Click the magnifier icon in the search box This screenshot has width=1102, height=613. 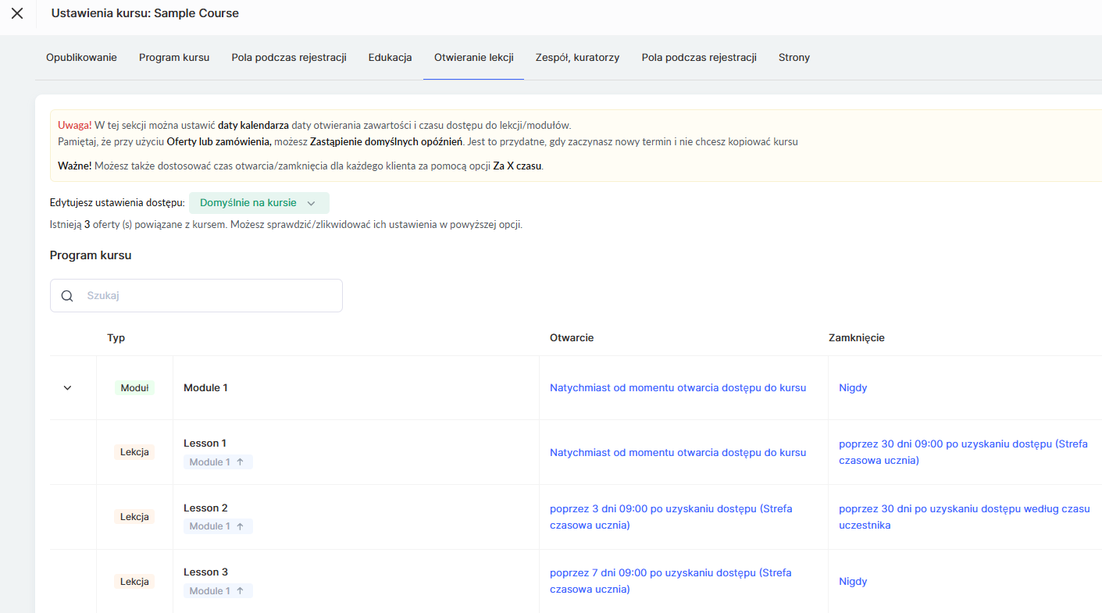pos(67,296)
